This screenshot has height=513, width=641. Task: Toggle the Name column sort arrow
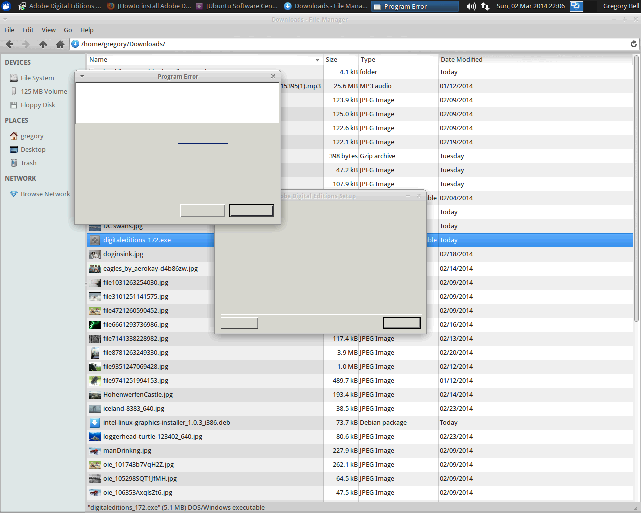click(x=317, y=60)
